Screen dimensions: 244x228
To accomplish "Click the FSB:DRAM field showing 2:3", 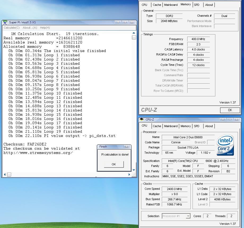I will 198,44.
